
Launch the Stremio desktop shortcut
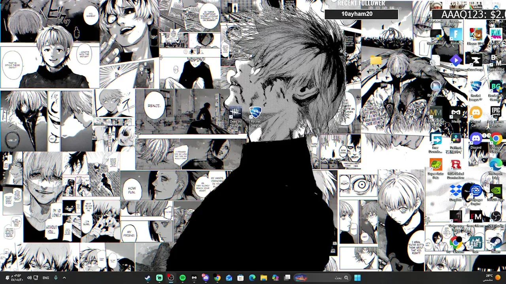[x=456, y=62]
